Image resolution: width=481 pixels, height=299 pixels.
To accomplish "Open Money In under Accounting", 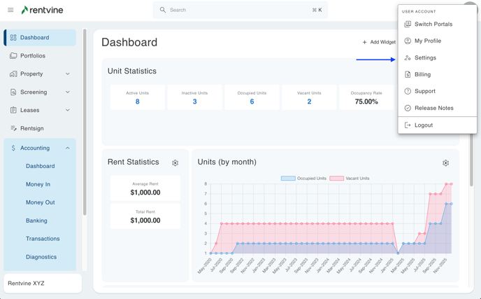I will (38, 184).
